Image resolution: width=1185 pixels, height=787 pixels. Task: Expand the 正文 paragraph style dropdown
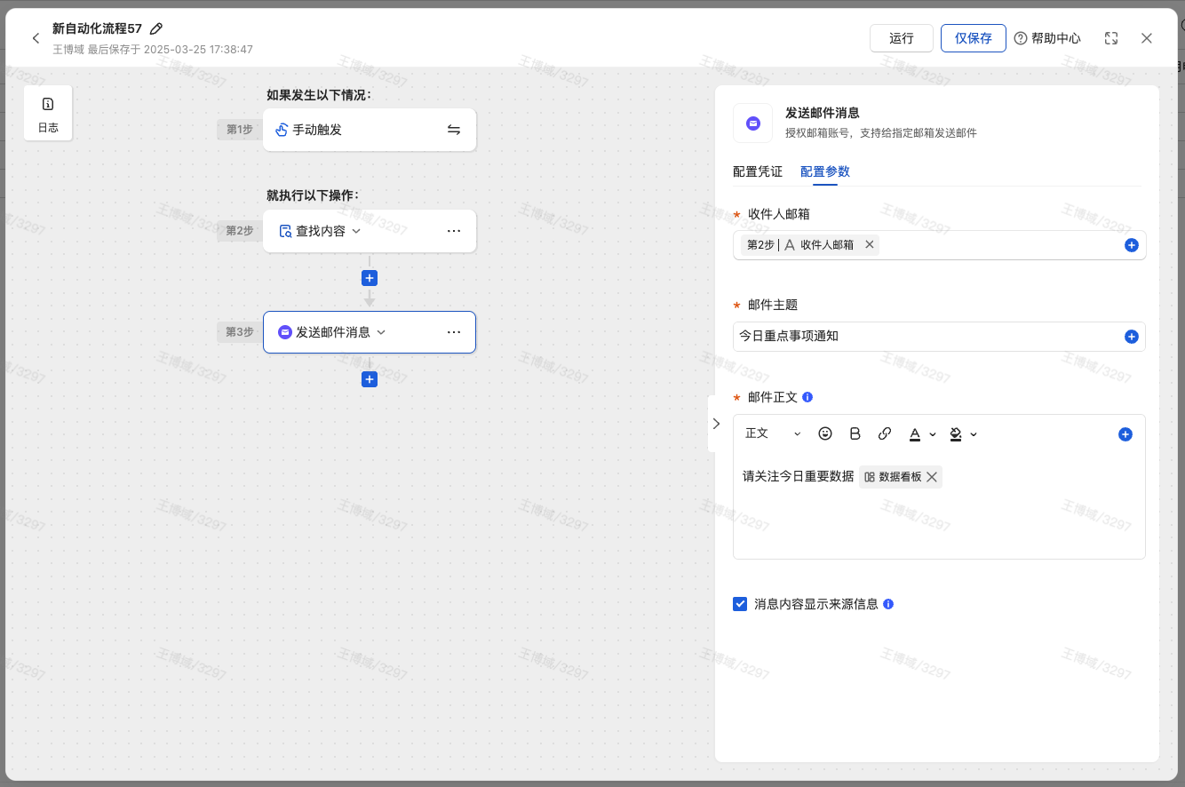point(772,433)
